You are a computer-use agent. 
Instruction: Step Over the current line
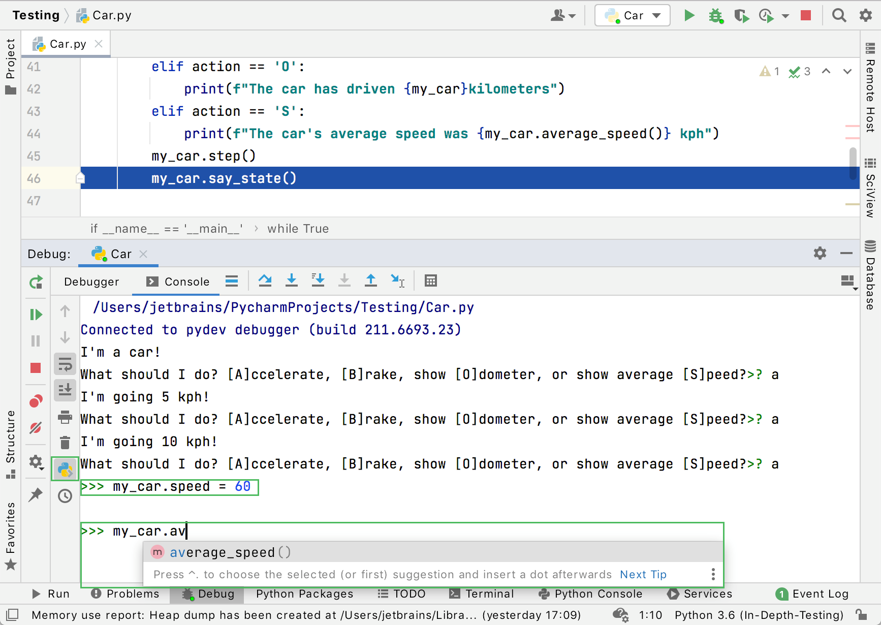pyautogui.click(x=265, y=280)
